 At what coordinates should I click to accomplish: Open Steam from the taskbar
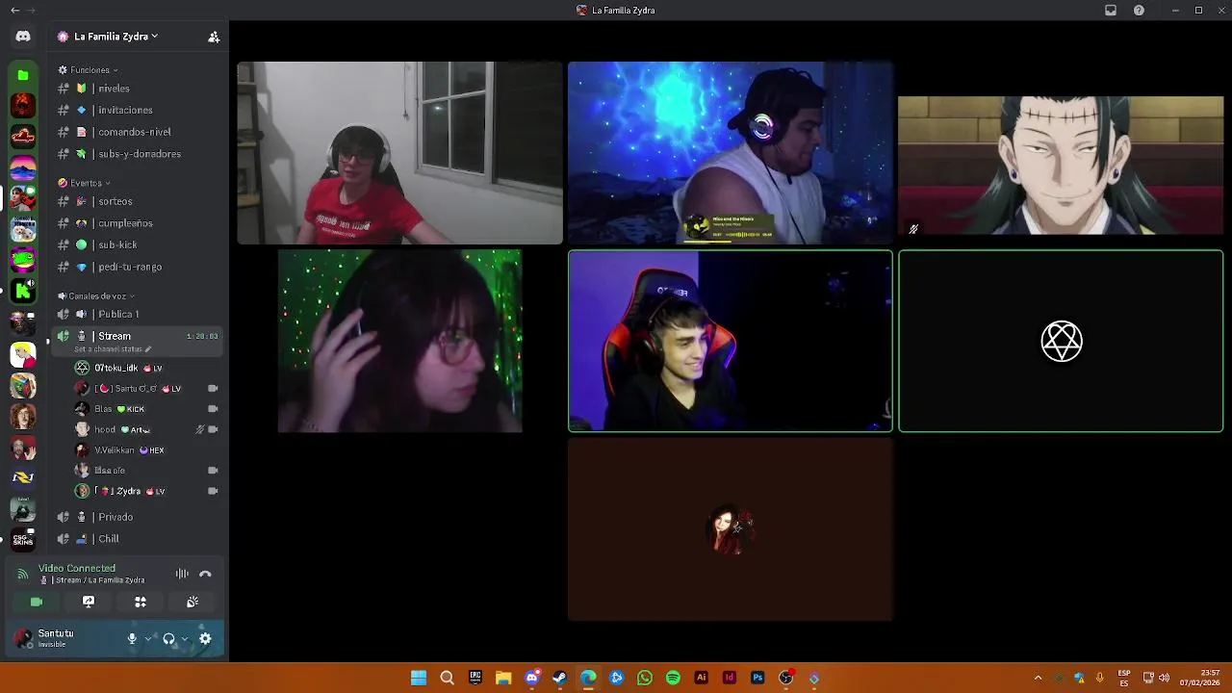[560, 678]
